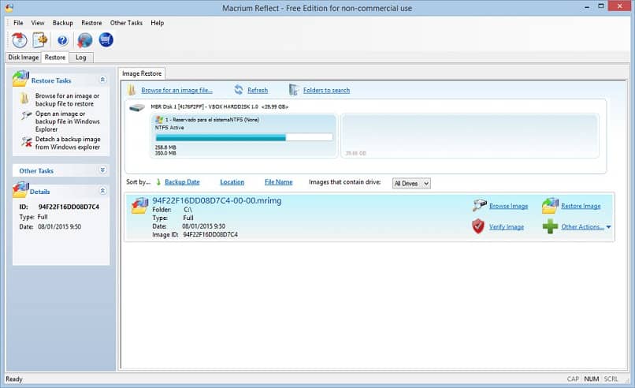This screenshot has width=635, height=388.
Task: Click the green sort direction arrow icon
Action: (x=158, y=182)
